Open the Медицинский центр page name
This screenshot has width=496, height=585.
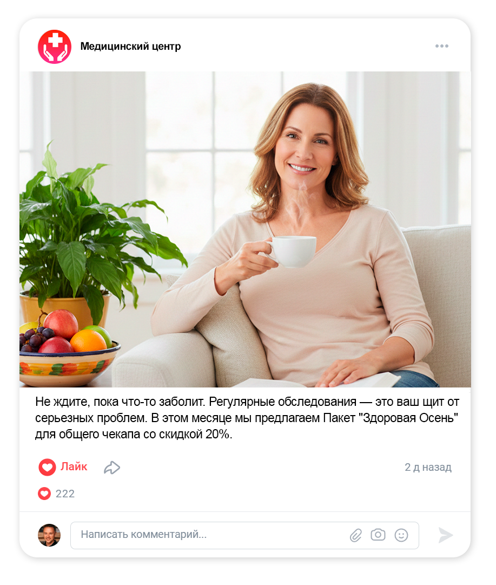(130, 46)
